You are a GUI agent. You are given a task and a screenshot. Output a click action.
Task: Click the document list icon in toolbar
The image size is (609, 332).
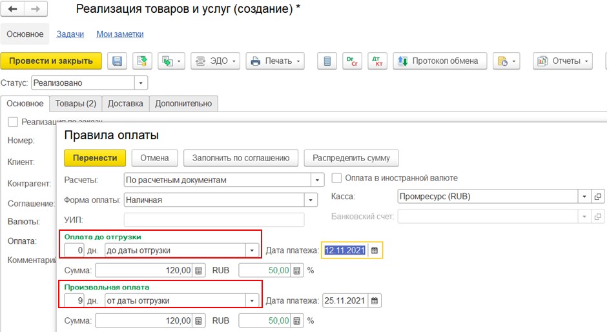[327, 61]
